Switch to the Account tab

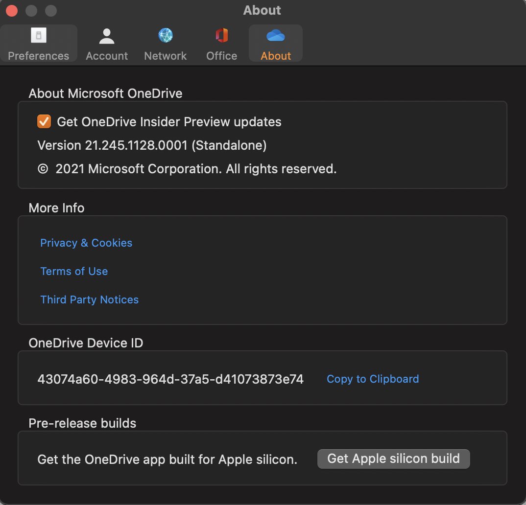(x=107, y=44)
